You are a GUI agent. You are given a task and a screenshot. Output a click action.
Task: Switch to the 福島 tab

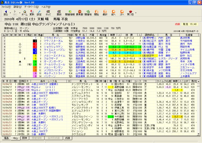click(x=6, y=138)
